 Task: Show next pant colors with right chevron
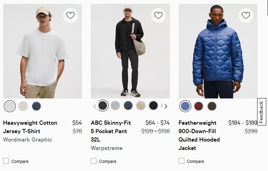tap(166, 106)
